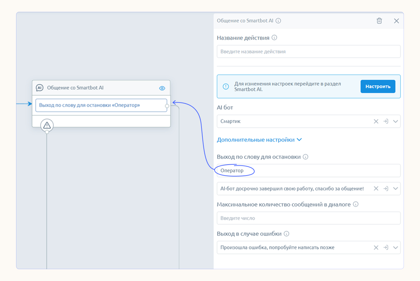The image size is (420, 281).
Task: Click the trash delete icon in panel header
Action: 379,21
